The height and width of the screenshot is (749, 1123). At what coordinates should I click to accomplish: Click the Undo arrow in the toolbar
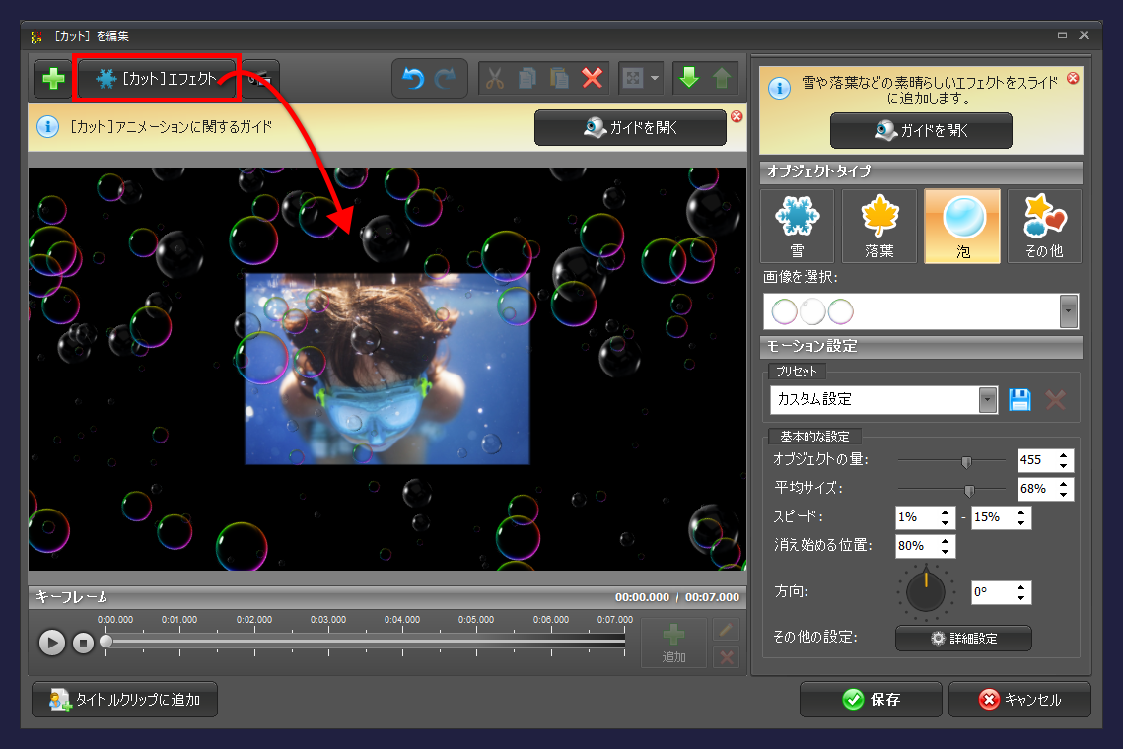pos(412,79)
